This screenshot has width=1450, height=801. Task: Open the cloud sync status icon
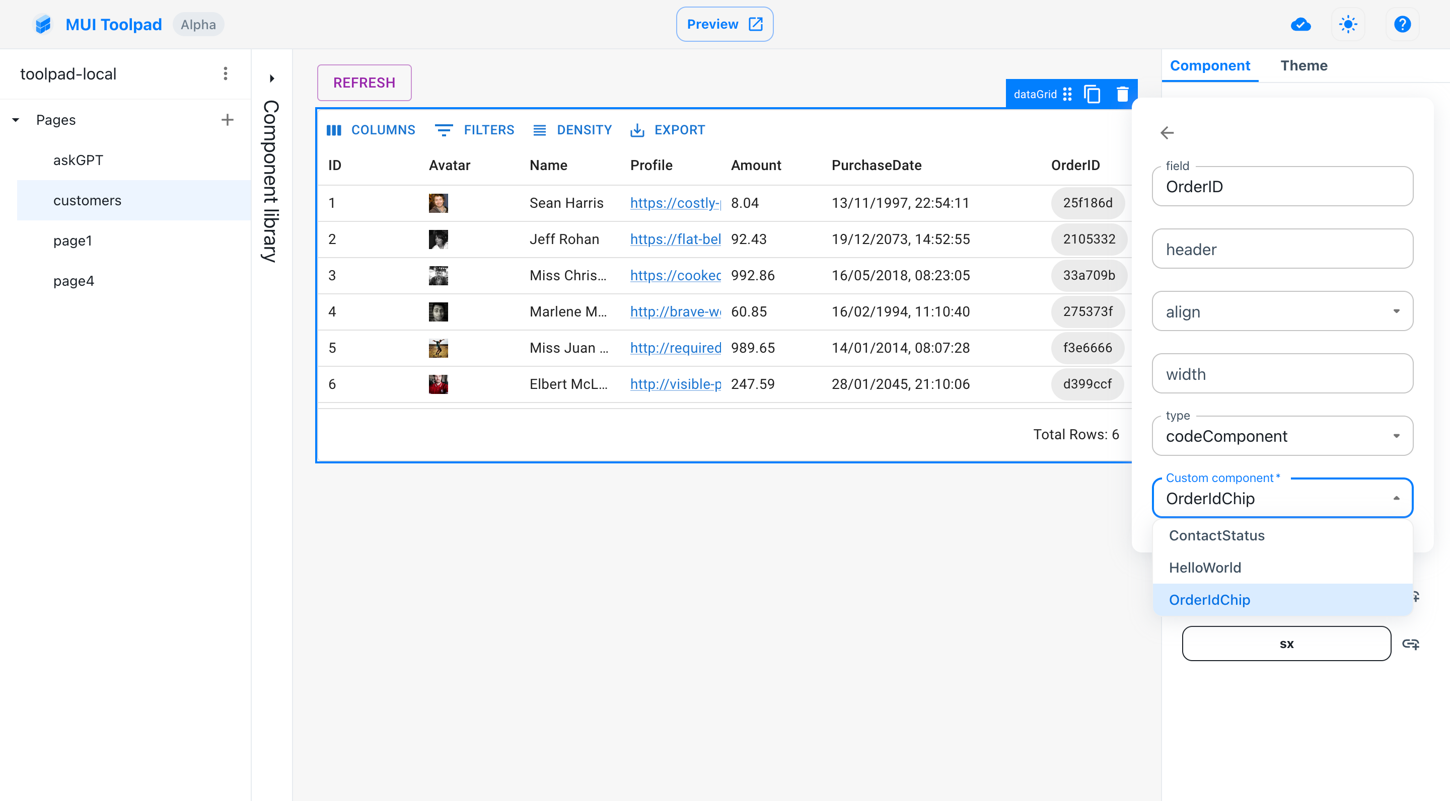[1300, 24]
